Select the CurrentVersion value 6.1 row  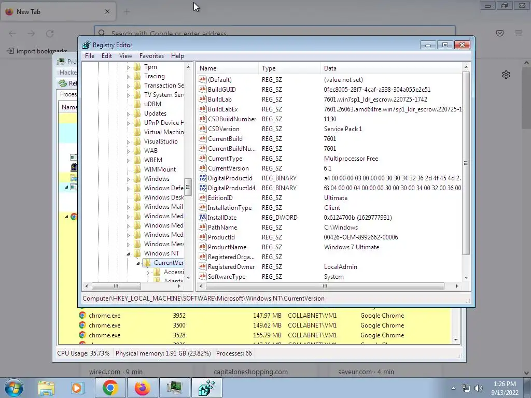tap(329, 168)
